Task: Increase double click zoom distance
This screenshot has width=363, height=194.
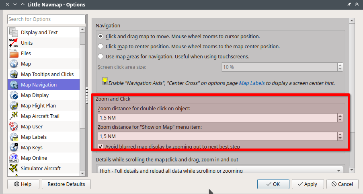Action: (340, 116)
